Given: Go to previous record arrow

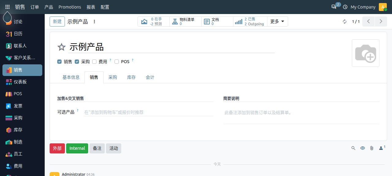Looking at the screenshot, I should pos(368,21).
